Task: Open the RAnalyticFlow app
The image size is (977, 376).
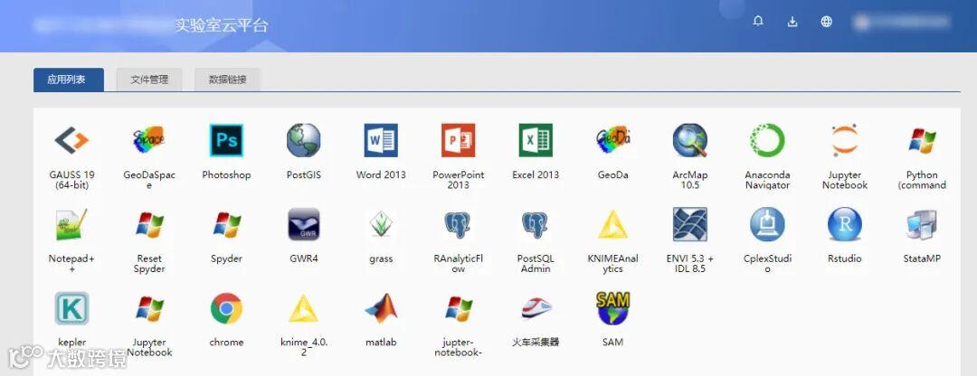Action: coord(458,224)
